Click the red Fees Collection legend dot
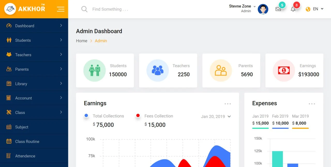This screenshot has width=331, height=167. 138,116
